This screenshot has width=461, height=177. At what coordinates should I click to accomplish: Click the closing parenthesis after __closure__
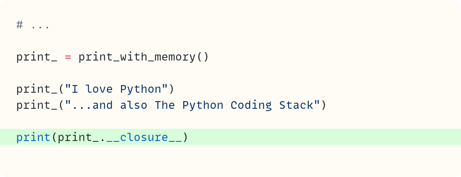coord(186,137)
